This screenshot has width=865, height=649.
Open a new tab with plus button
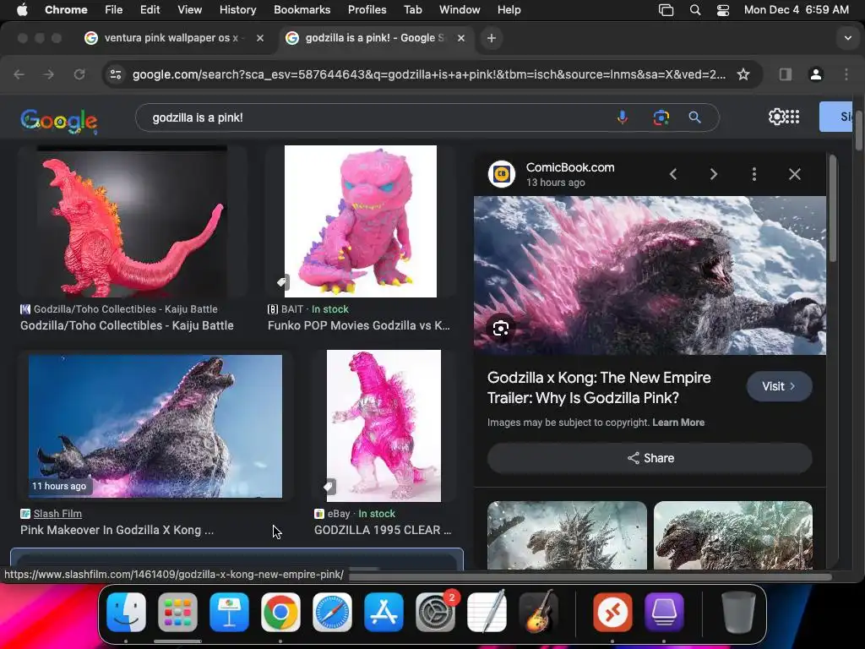coord(491,38)
